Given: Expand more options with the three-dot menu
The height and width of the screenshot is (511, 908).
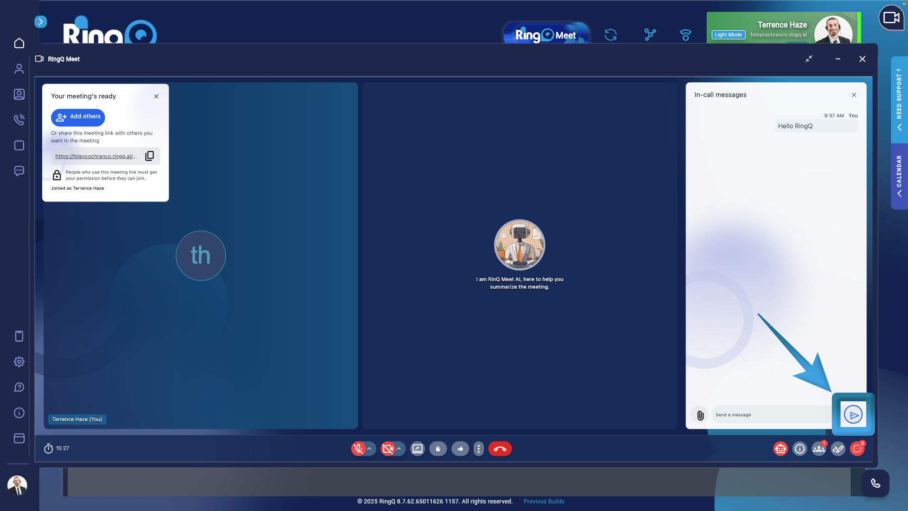Looking at the screenshot, I should (x=479, y=449).
